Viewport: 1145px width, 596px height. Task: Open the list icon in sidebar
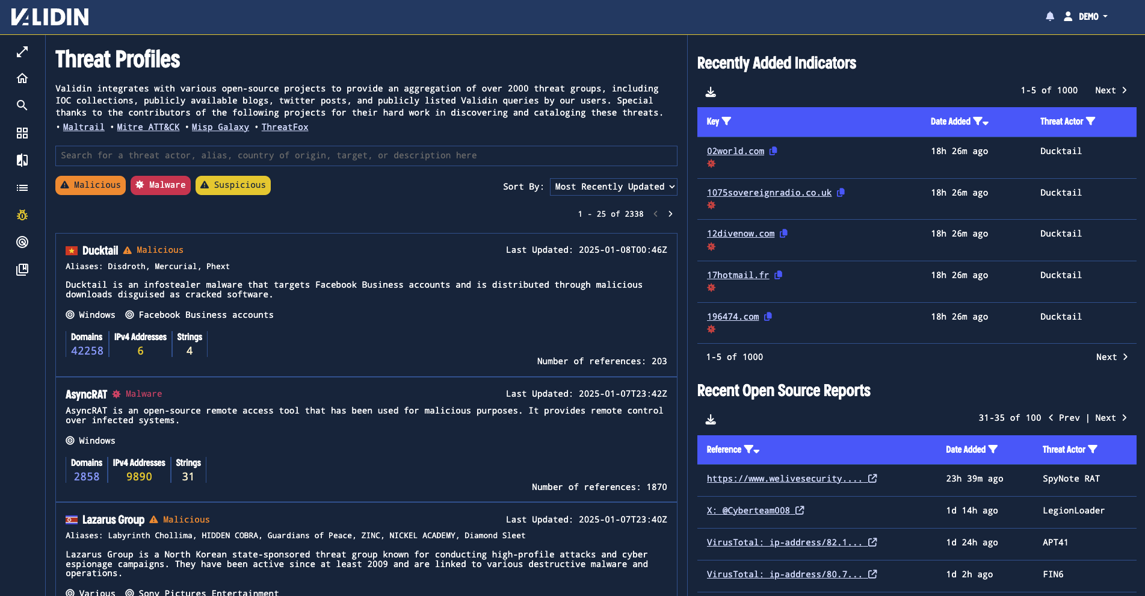coord(22,188)
